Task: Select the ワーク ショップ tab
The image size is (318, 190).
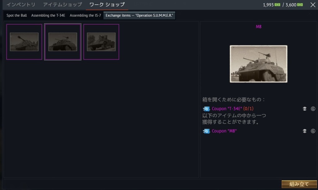Action: tap(107, 5)
